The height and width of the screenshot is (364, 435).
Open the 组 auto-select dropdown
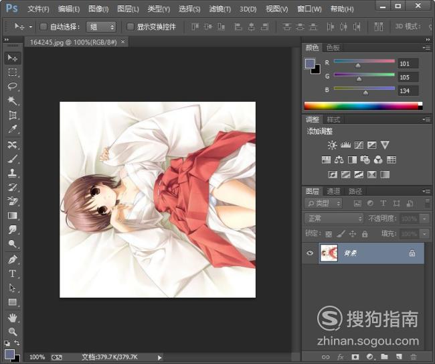tap(101, 27)
